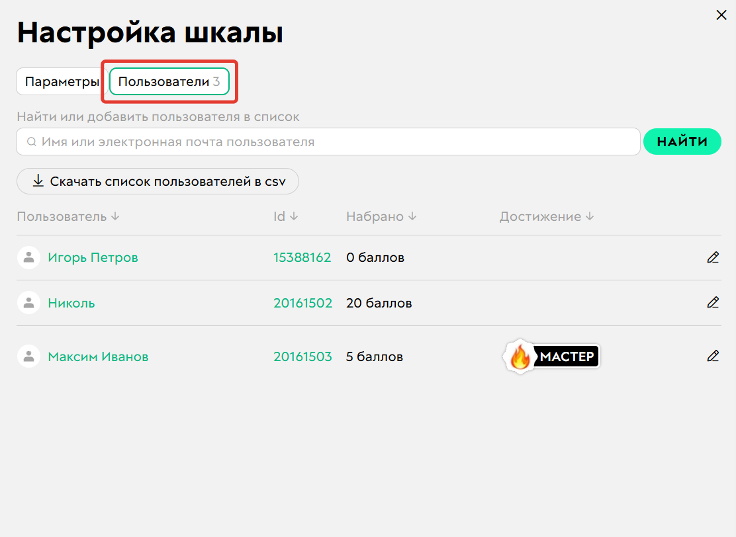The width and height of the screenshot is (736, 537).
Task: Click the edit pencil for Игорь Петров
Action: 713,257
